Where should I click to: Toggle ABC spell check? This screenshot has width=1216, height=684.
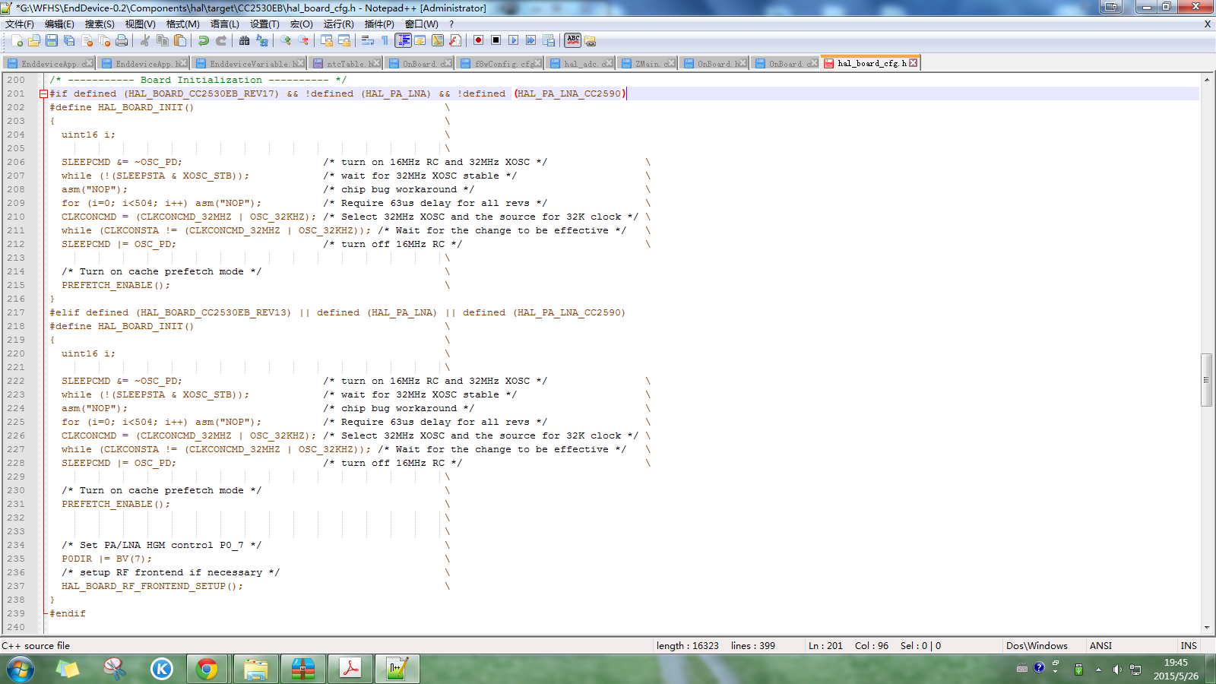coord(573,40)
